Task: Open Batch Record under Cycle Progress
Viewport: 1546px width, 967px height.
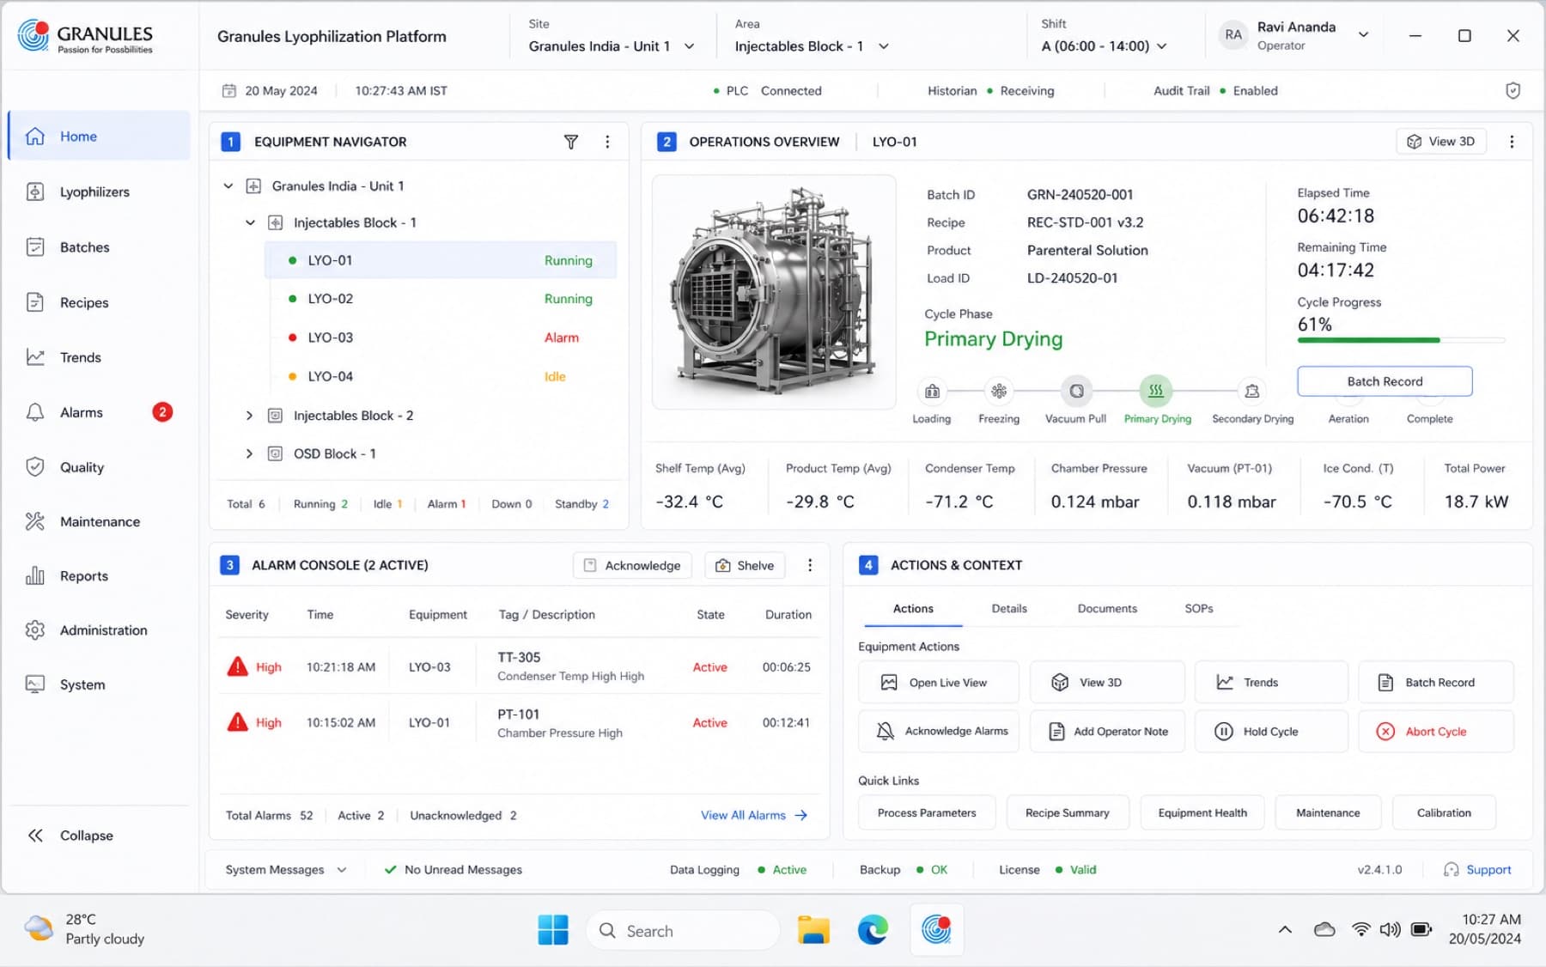Action: pyautogui.click(x=1385, y=381)
